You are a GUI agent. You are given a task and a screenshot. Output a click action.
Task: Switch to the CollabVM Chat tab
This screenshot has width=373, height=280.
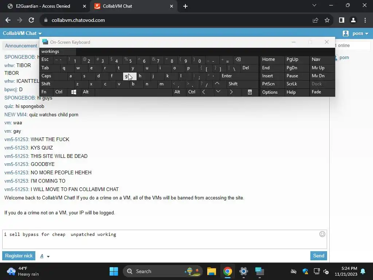coord(133,6)
